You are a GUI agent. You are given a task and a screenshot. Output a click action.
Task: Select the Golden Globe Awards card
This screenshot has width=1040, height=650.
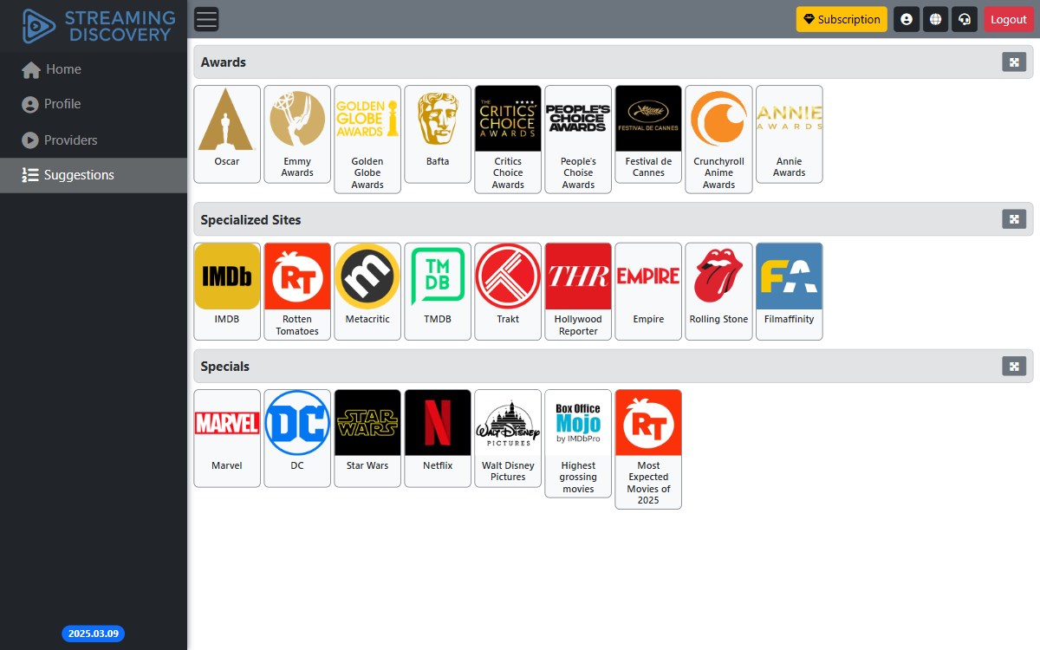pos(367,140)
